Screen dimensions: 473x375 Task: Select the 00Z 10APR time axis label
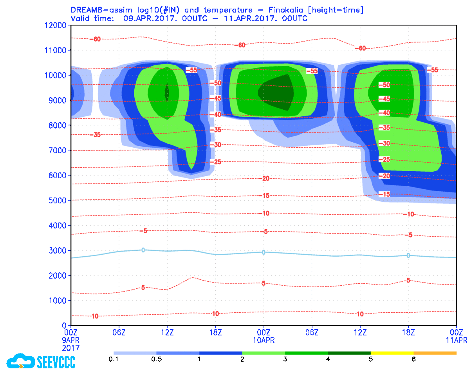(264, 336)
